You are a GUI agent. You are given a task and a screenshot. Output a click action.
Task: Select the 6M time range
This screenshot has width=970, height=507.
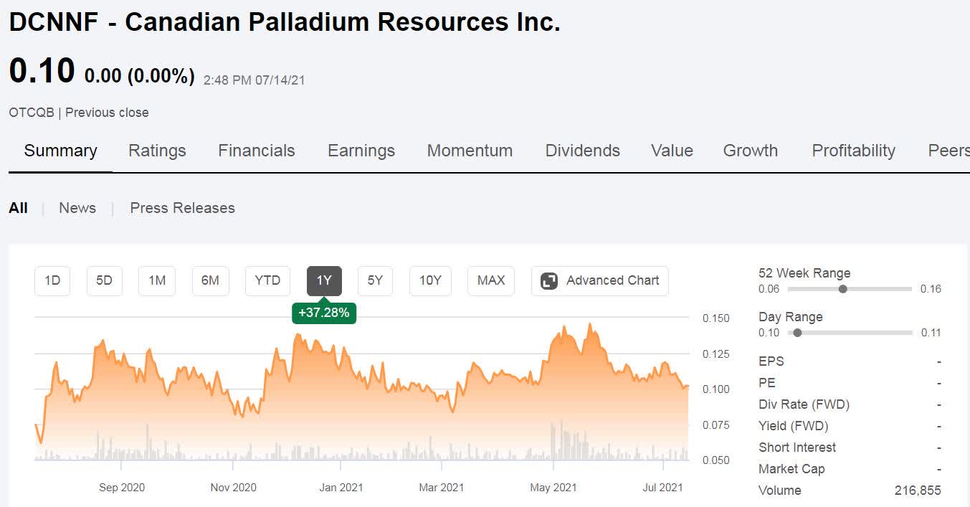(210, 280)
